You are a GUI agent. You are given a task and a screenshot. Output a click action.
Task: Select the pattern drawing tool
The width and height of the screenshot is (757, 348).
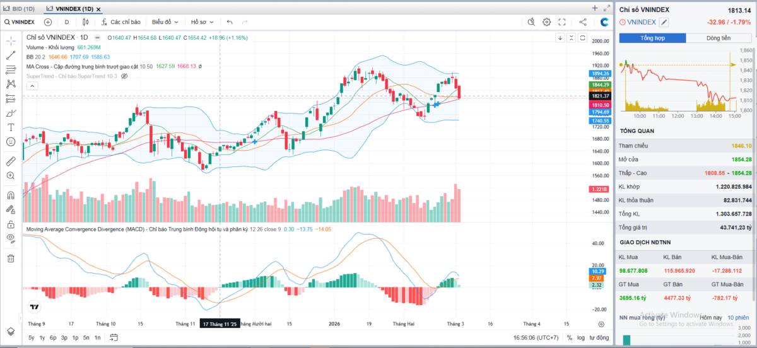click(11, 84)
